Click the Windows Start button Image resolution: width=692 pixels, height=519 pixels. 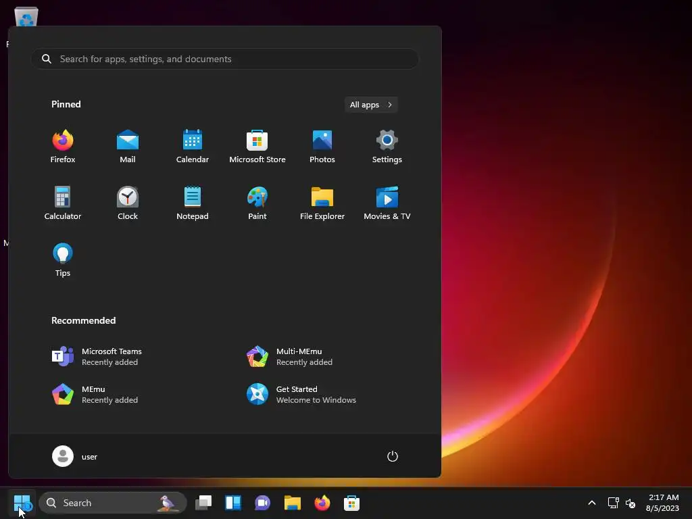click(22, 503)
